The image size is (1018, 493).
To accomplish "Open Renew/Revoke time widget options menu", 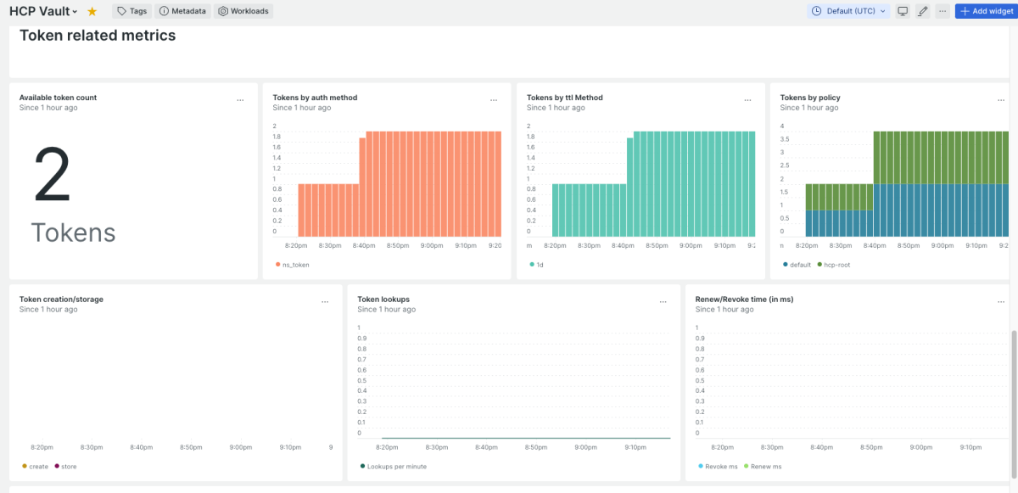I will pyautogui.click(x=1001, y=302).
